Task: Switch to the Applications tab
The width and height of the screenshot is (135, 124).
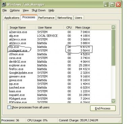Action: (x=12, y=18)
